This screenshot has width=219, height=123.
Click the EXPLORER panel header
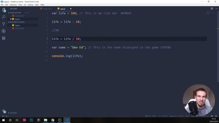[14, 9]
